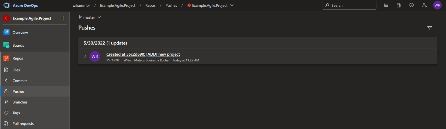Viewport: 446px width, 129px height.
Task: Click the Files icon
Action: click(x=6, y=70)
